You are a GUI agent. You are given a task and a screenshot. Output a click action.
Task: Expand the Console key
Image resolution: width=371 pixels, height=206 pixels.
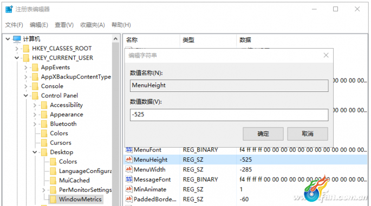tap(26, 86)
